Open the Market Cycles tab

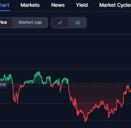(x=115, y=5)
